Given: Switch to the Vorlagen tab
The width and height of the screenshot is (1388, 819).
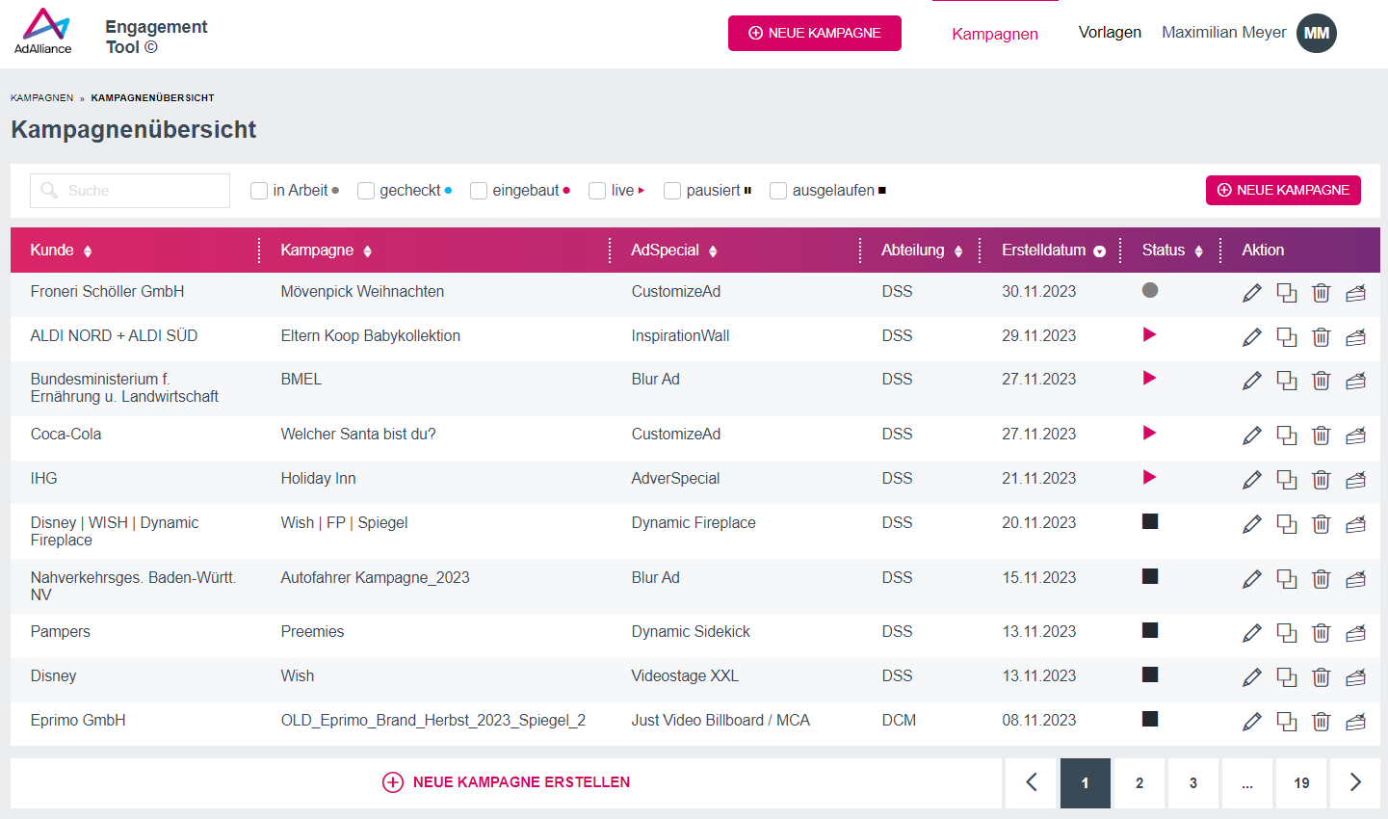Looking at the screenshot, I should pos(1110,33).
